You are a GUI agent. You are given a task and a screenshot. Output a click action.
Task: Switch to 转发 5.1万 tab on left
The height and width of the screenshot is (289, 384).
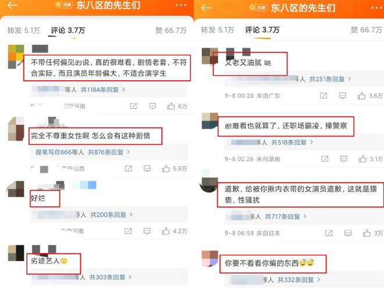pos(23,30)
